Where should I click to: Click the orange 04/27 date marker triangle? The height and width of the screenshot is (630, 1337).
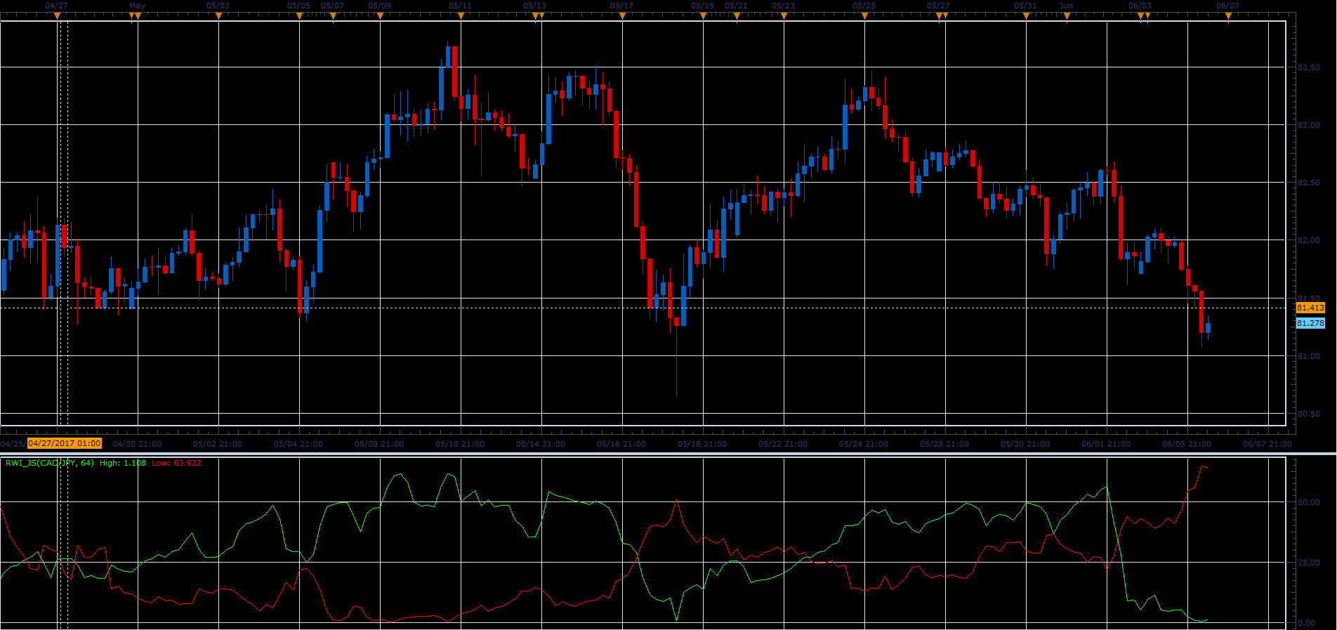point(57,15)
